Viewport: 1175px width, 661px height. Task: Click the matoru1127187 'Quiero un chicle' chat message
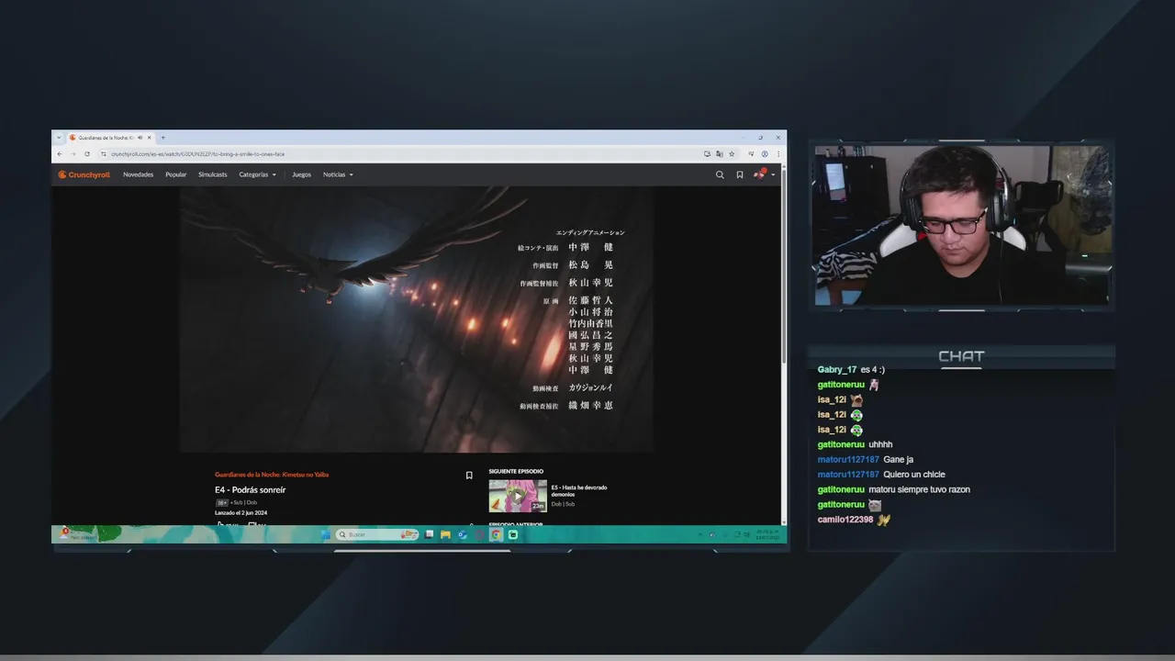pos(881,475)
